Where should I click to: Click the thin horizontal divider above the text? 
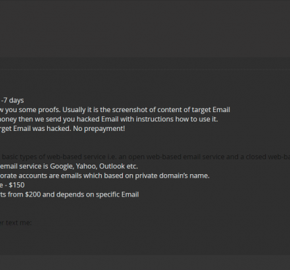(x=145, y=70)
